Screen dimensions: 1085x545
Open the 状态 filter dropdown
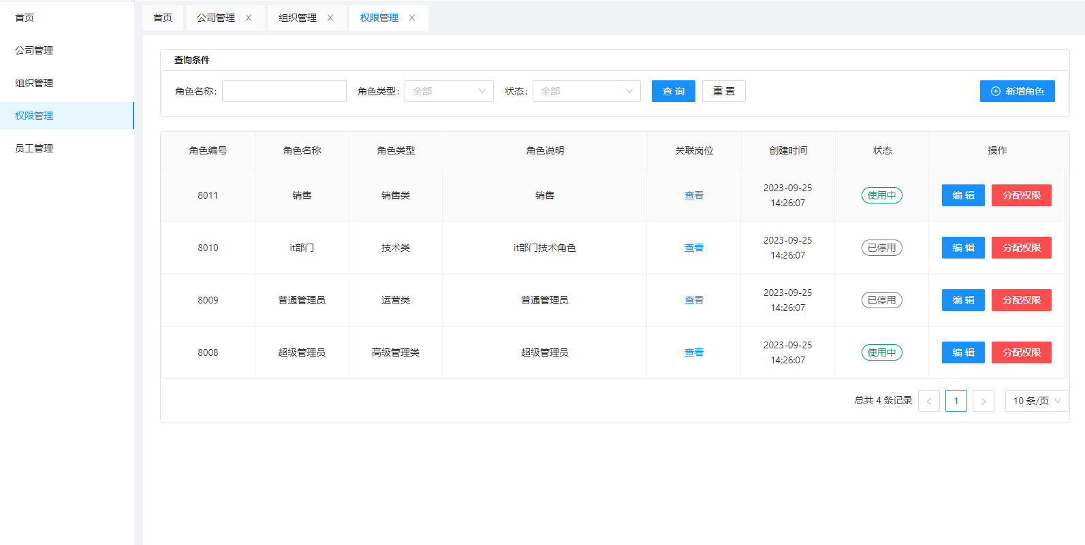(x=586, y=91)
